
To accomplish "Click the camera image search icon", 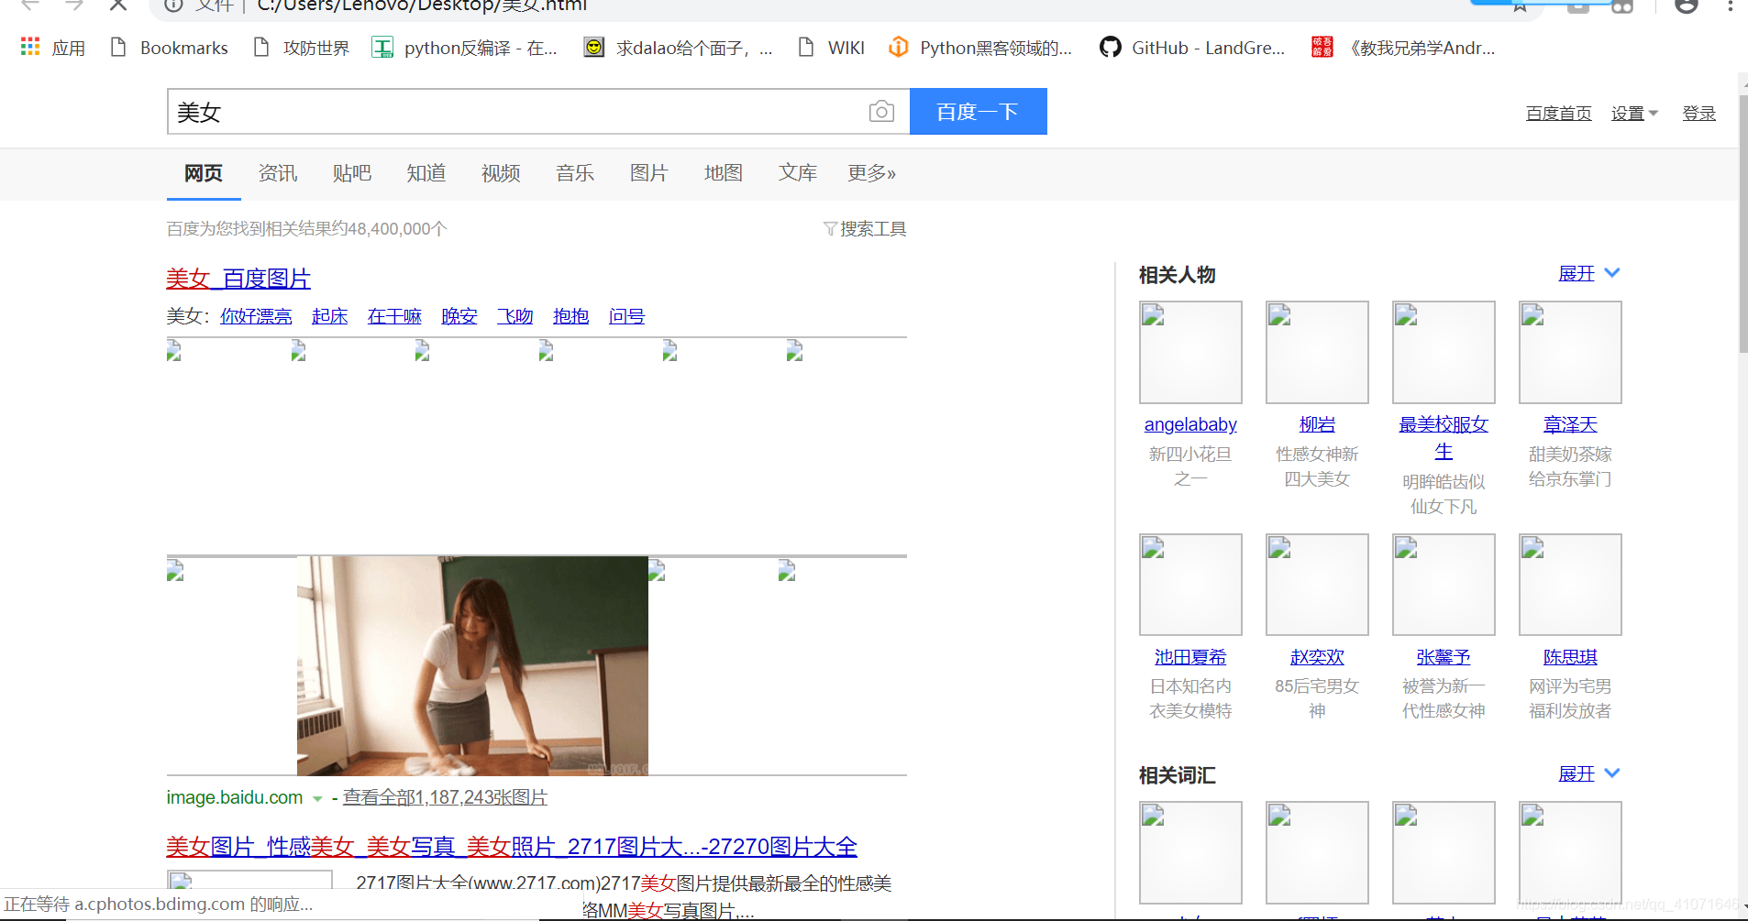I will pyautogui.click(x=881, y=112).
